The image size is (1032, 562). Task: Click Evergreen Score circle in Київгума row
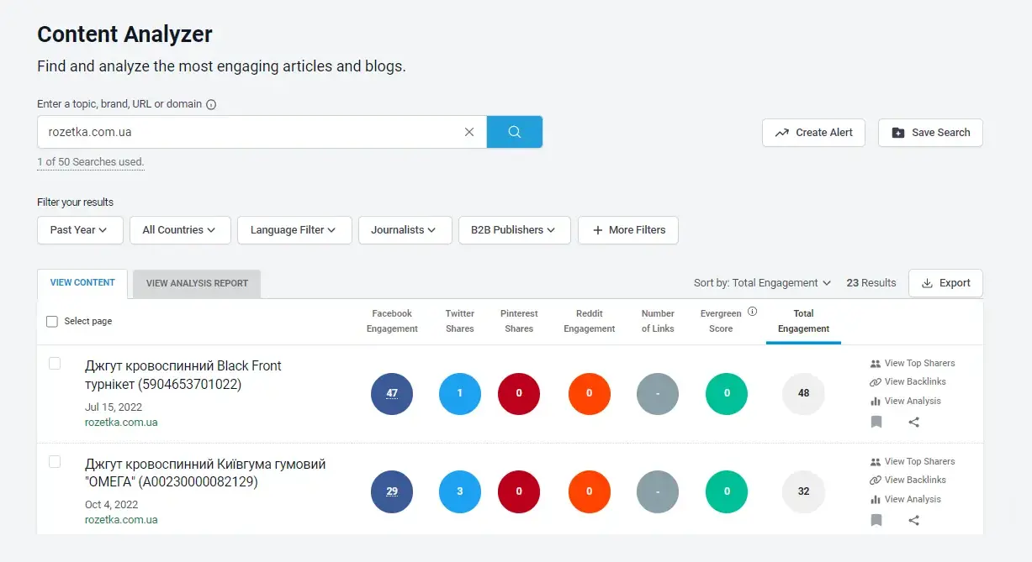point(727,491)
